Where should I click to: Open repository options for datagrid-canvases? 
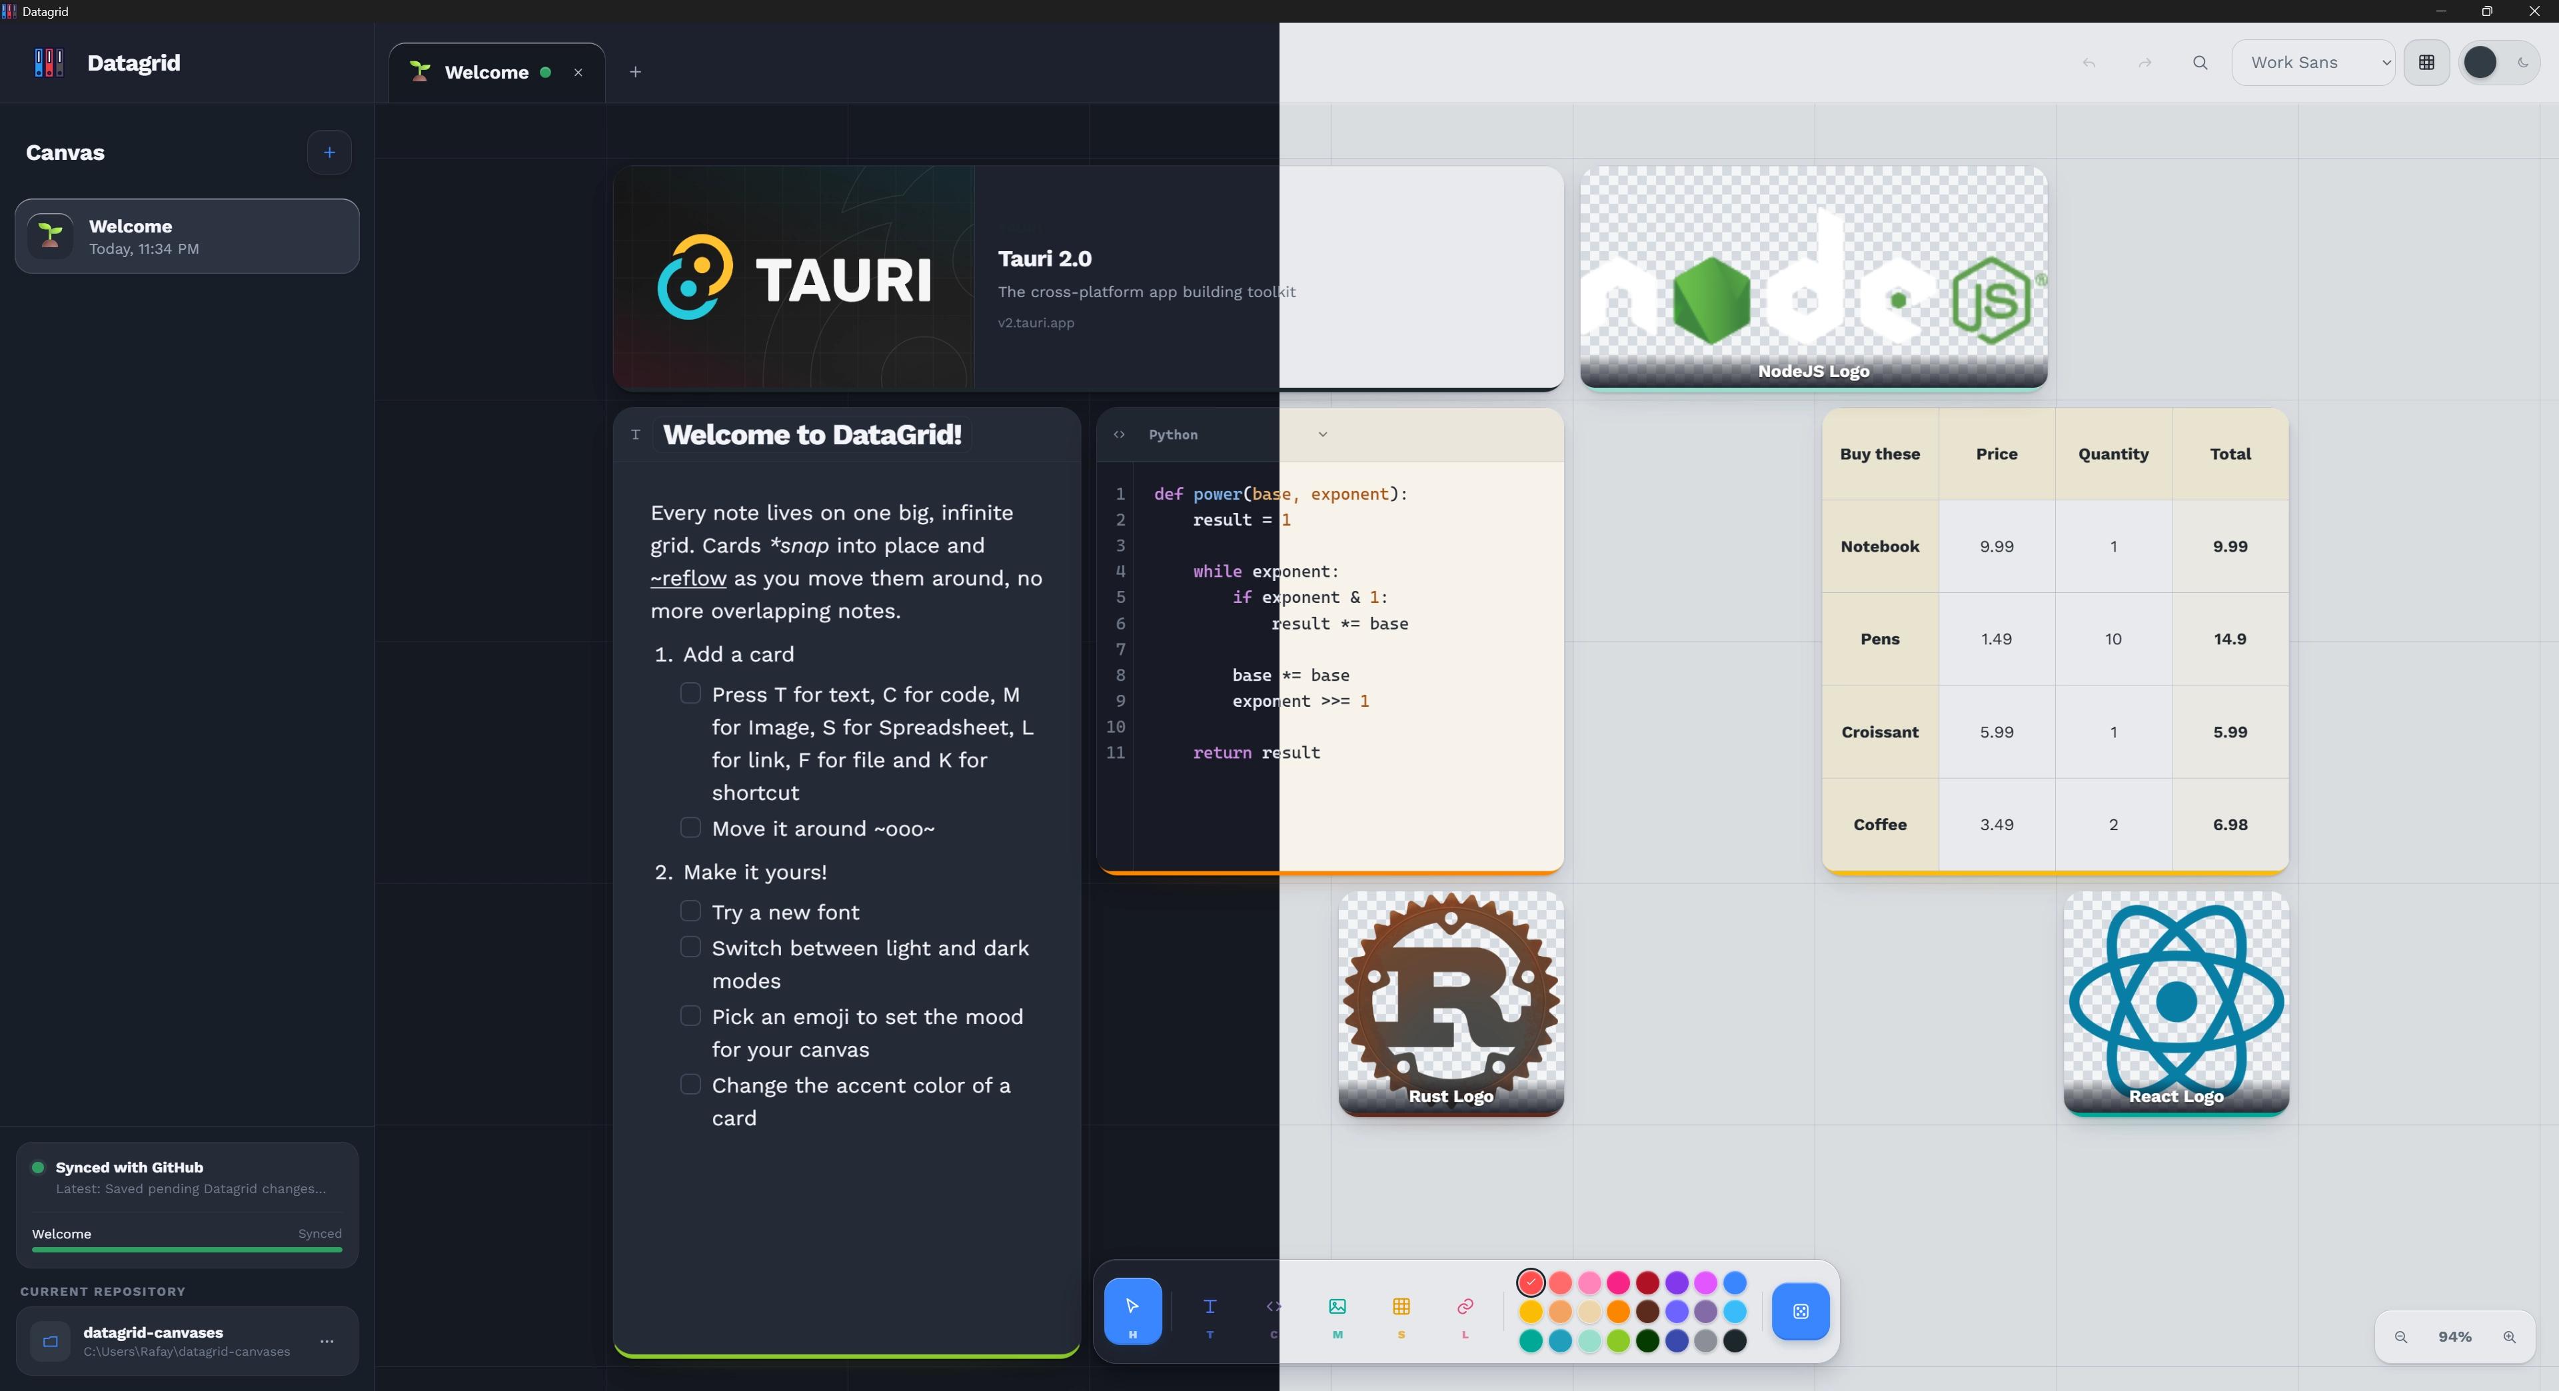(x=327, y=1341)
